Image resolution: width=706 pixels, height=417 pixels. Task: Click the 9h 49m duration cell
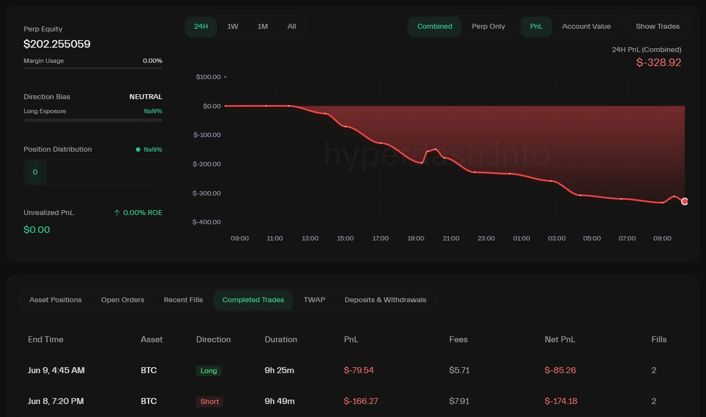[x=280, y=401]
